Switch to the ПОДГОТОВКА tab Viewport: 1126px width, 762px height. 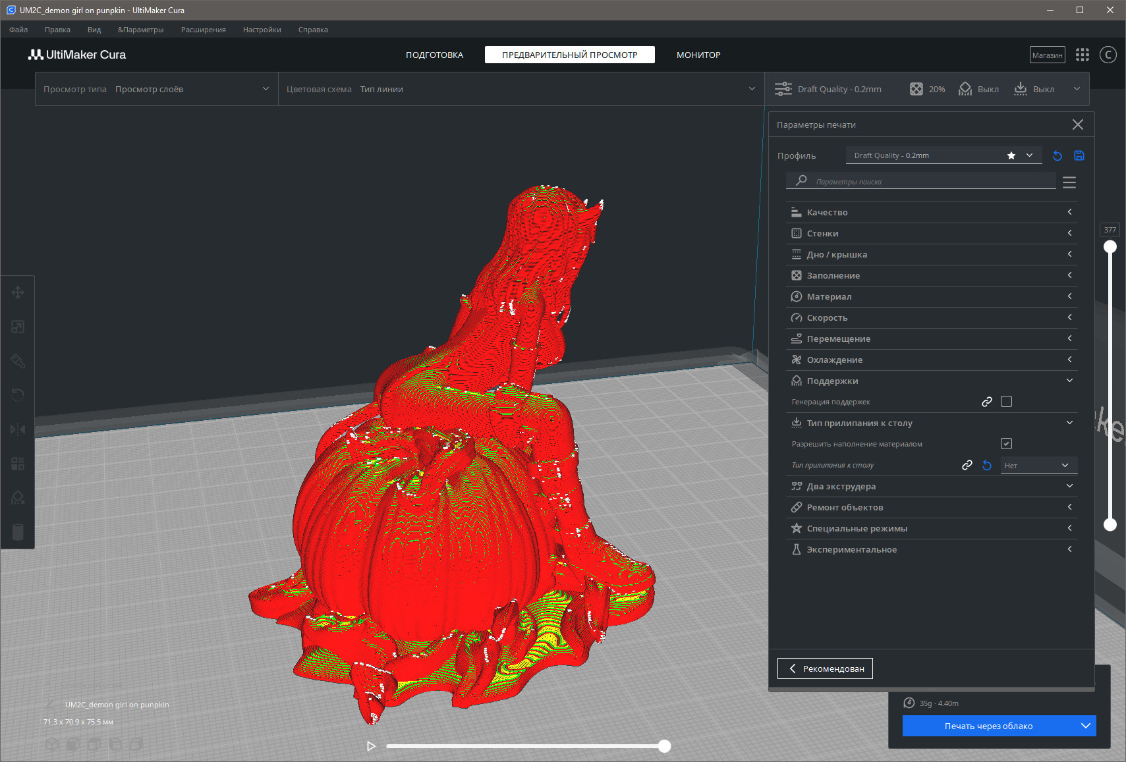click(x=434, y=55)
